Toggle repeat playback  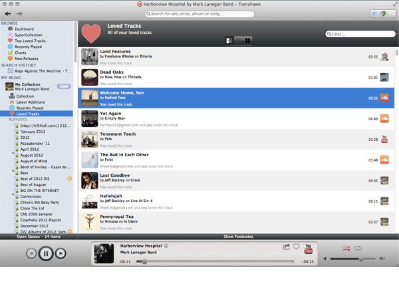(x=358, y=249)
